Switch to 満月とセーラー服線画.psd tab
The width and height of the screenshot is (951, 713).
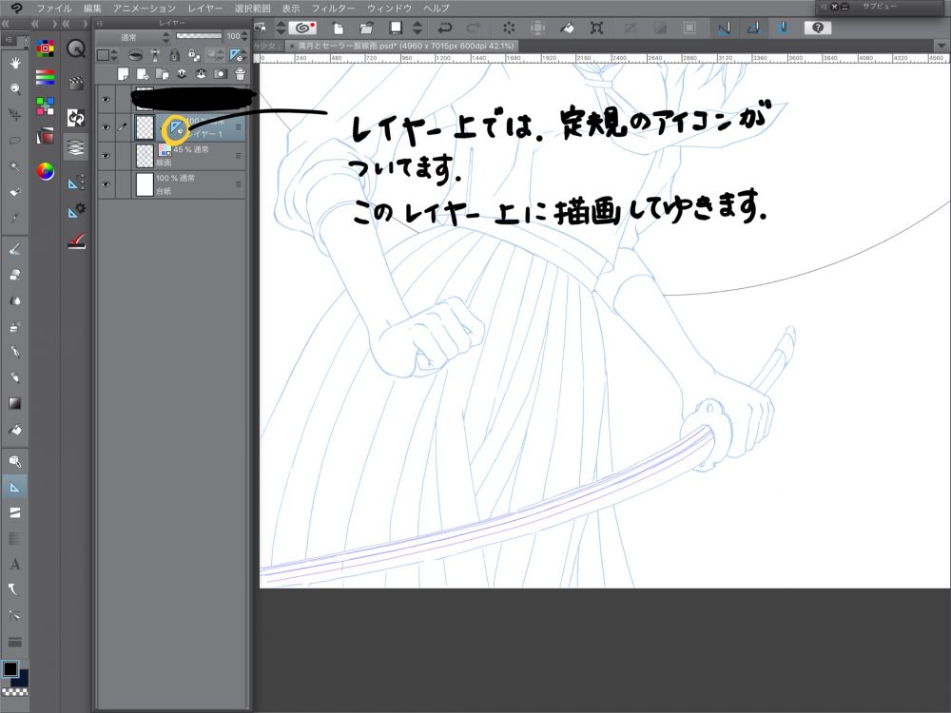(x=401, y=46)
